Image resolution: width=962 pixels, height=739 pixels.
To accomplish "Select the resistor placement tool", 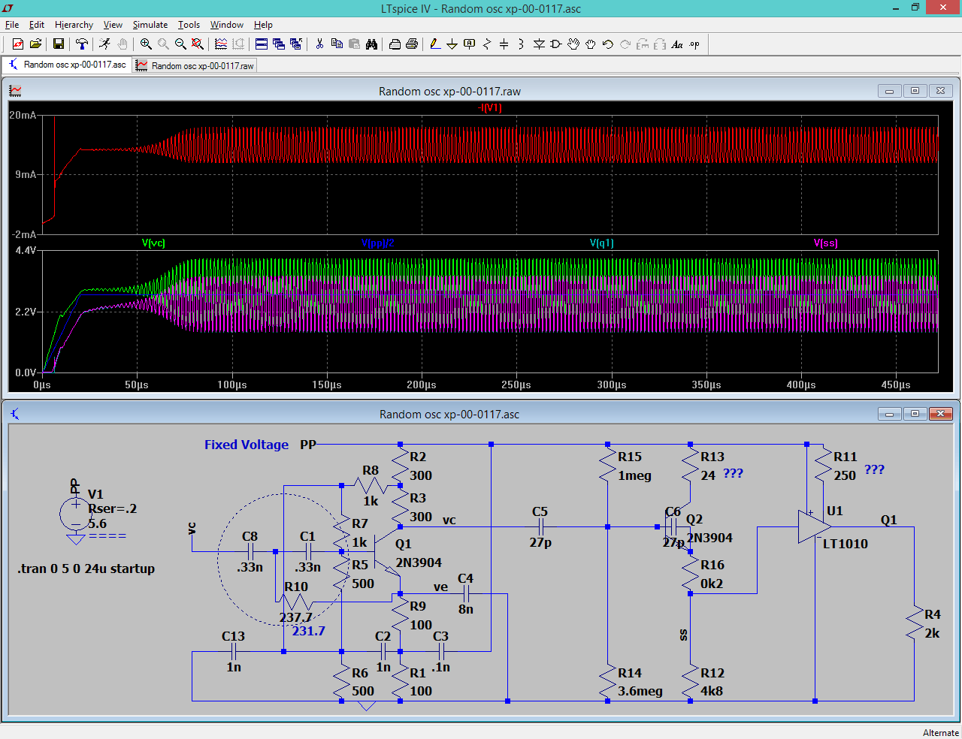I will tap(487, 44).
